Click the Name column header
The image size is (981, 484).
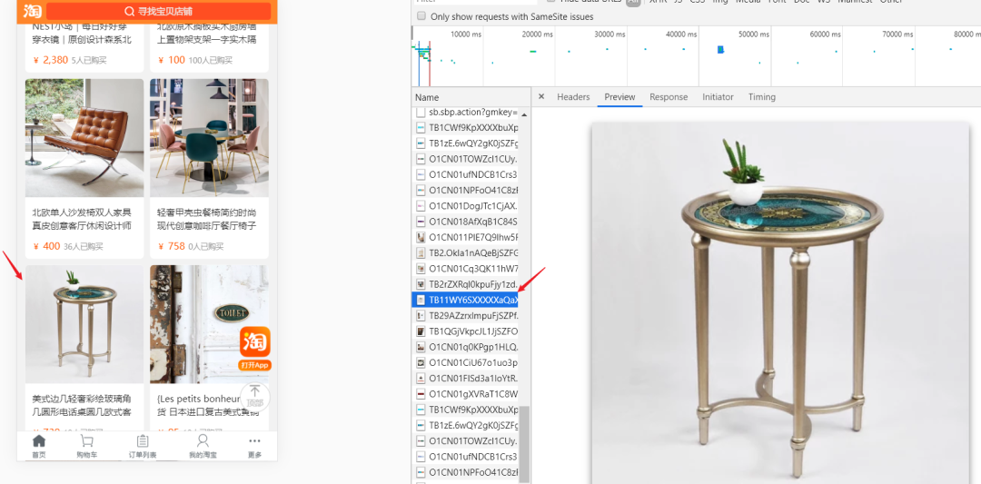pos(427,97)
